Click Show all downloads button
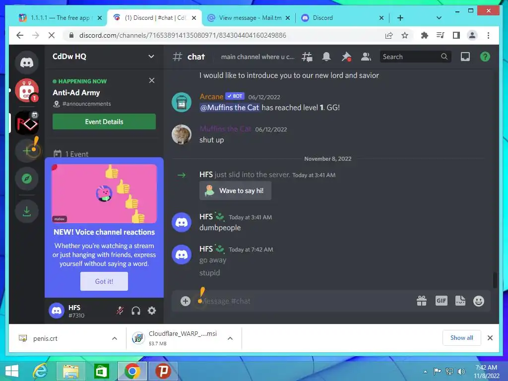508x381 pixels. (x=462, y=338)
